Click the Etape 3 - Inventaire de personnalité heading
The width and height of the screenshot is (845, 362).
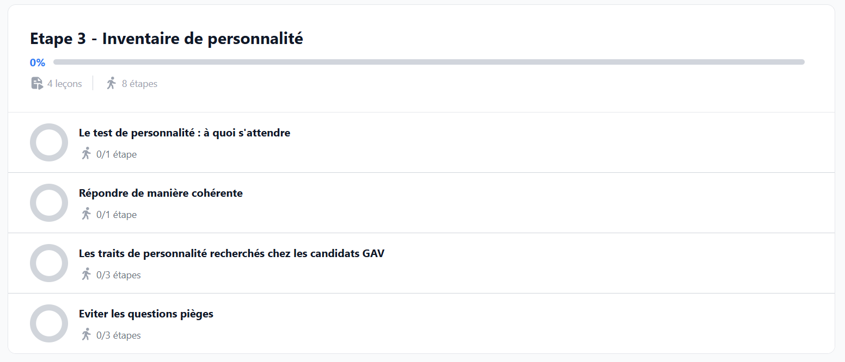coord(167,39)
